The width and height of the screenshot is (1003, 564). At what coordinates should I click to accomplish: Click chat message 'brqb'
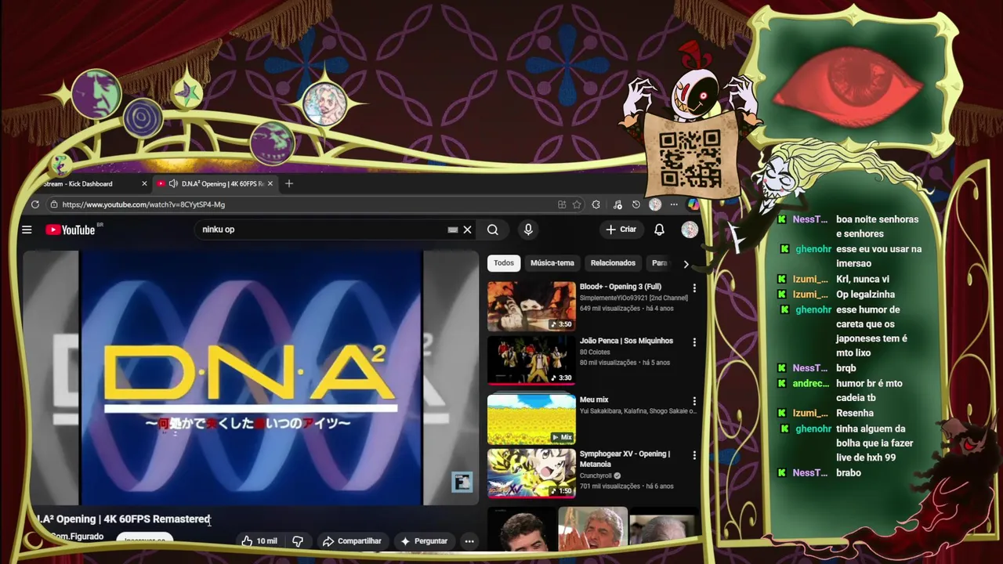(846, 368)
